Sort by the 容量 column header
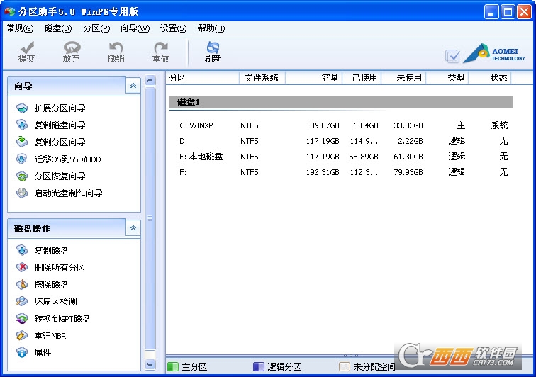The height and width of the screenshot is (377, 536). pyautogui.click(x=314, y=78)
